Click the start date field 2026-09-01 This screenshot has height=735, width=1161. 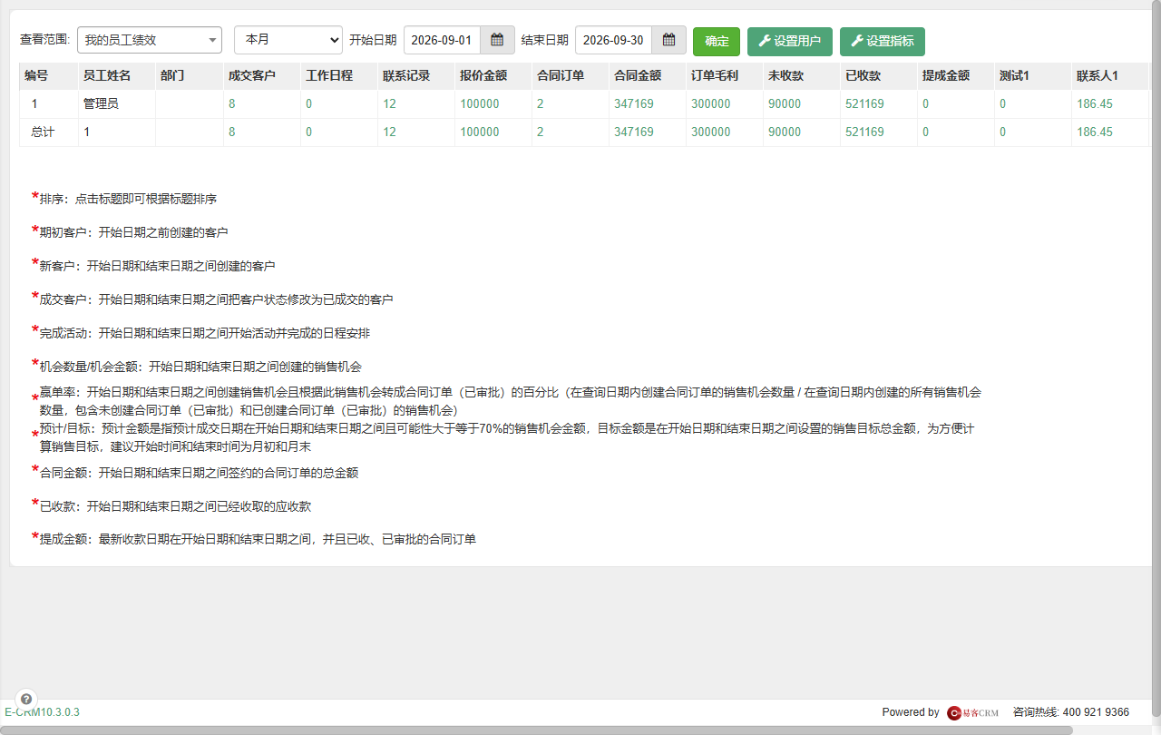pyautogui.click(x=442, y=40)
